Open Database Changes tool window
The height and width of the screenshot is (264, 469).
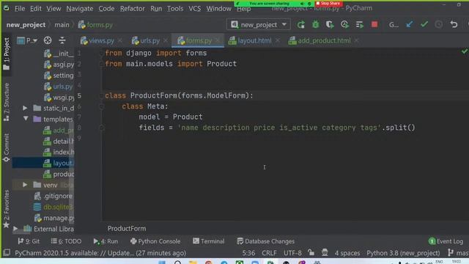265,241
